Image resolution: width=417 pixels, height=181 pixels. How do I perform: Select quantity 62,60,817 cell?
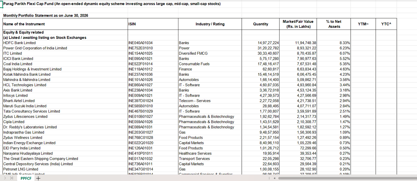pos(260,69)
